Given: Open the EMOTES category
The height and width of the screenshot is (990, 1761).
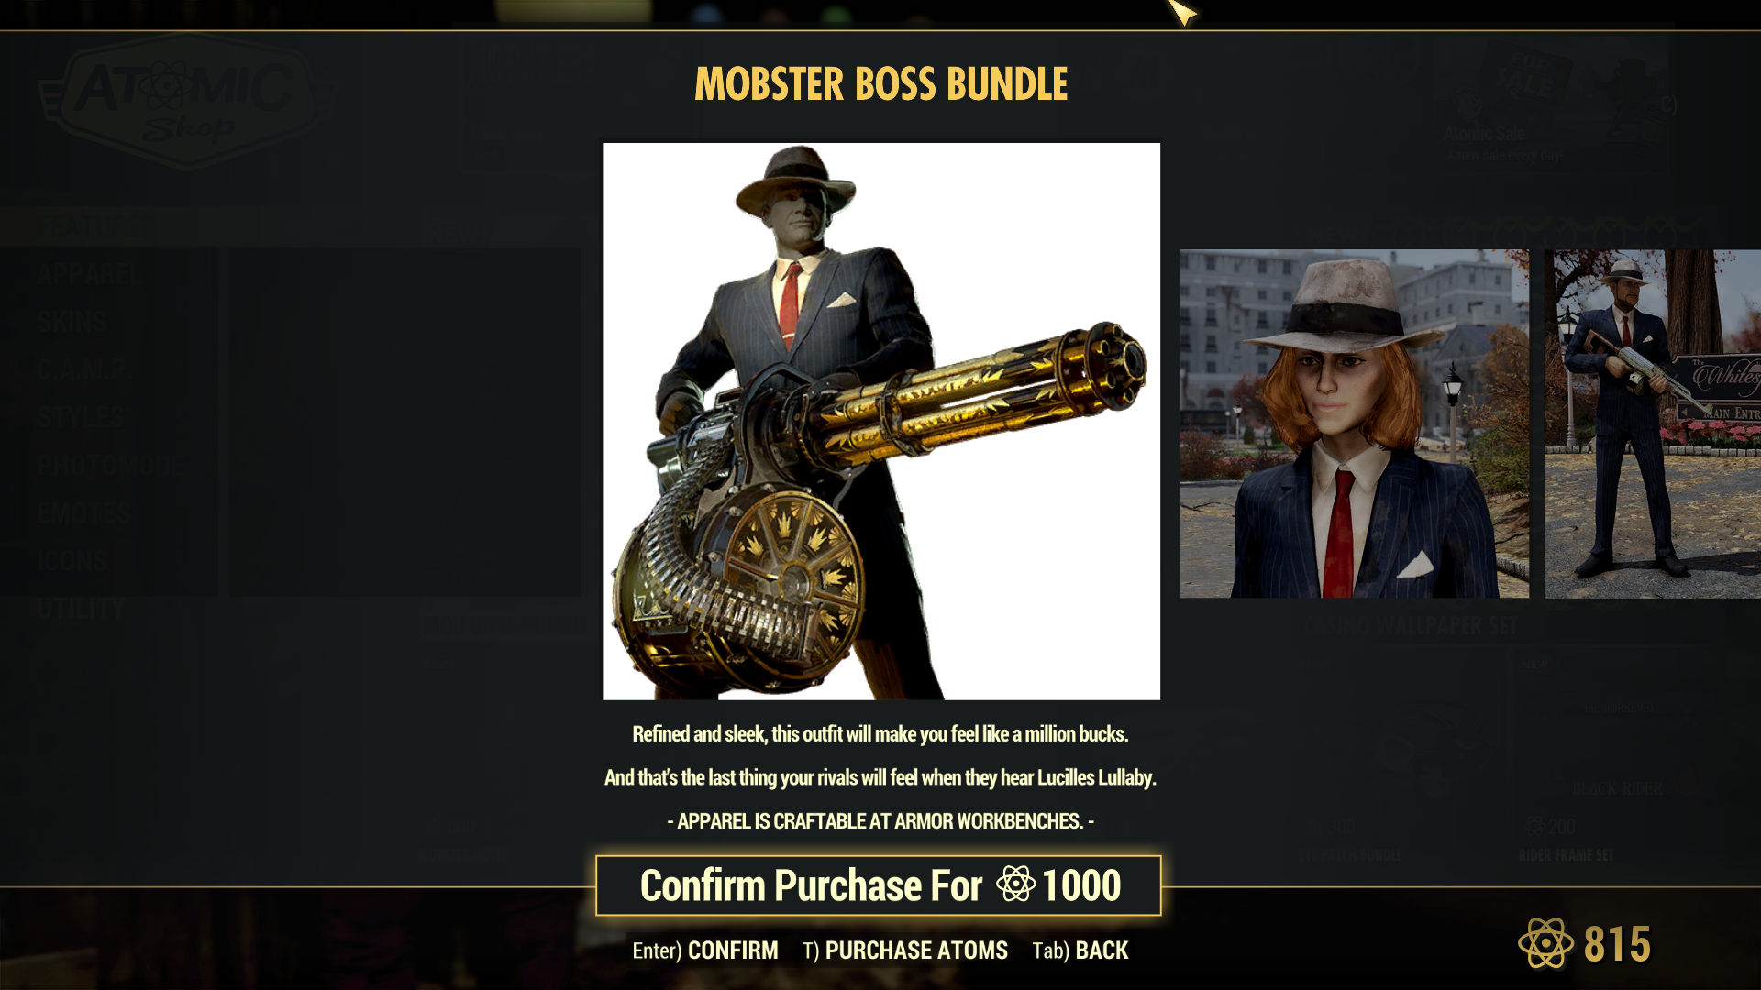Looking at the screenshot, I should 85,513.
